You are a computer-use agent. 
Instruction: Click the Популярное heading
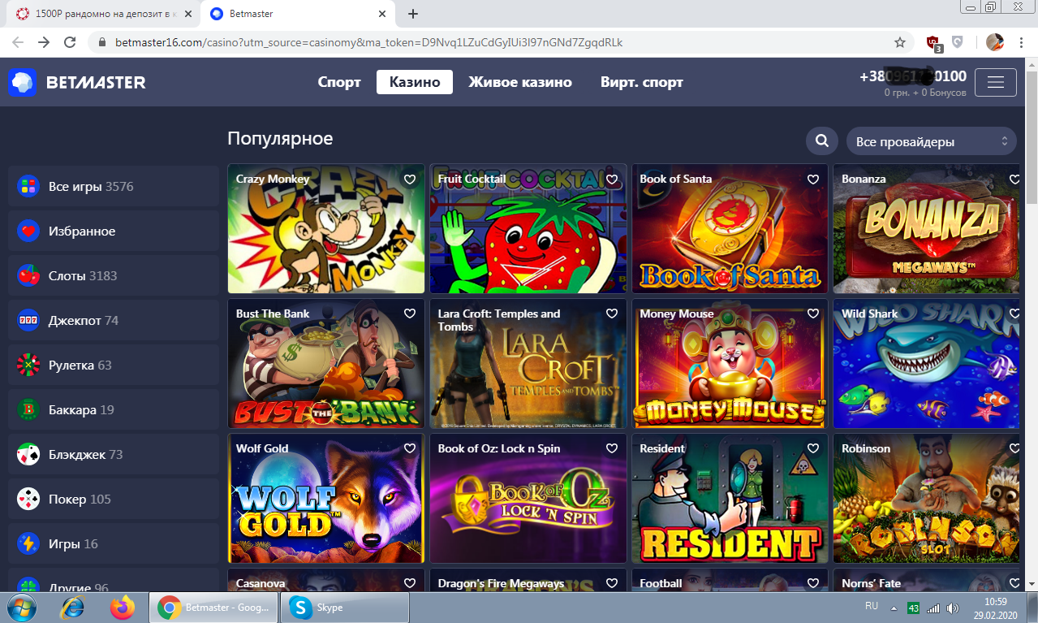[x=280, y=139]
